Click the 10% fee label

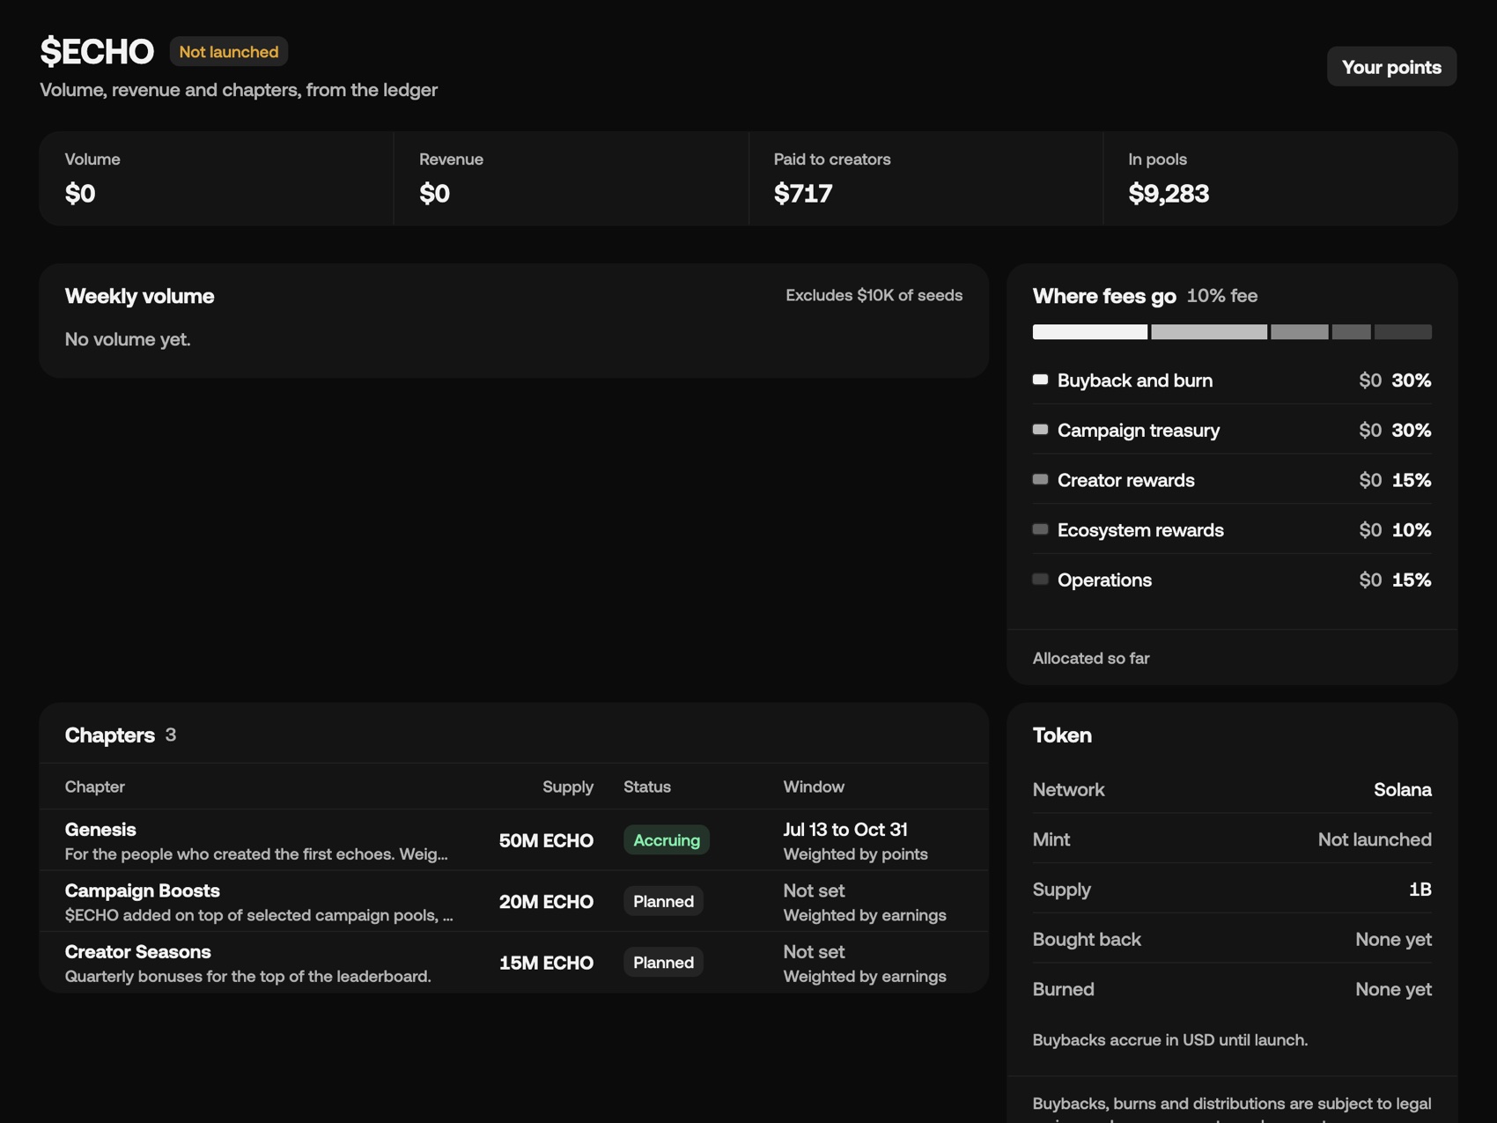[x=1222, y=296]
